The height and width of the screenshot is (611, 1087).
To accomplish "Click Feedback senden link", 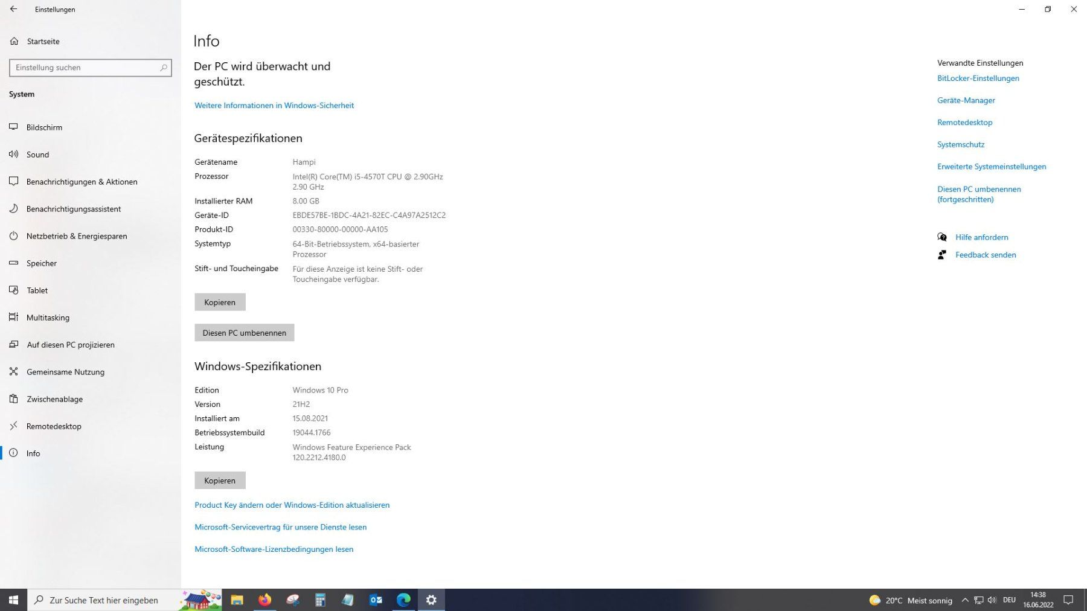I will pos(986,255).
